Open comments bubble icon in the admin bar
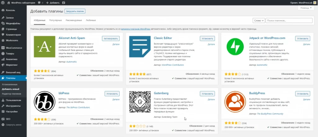 [x=39, y=2]
